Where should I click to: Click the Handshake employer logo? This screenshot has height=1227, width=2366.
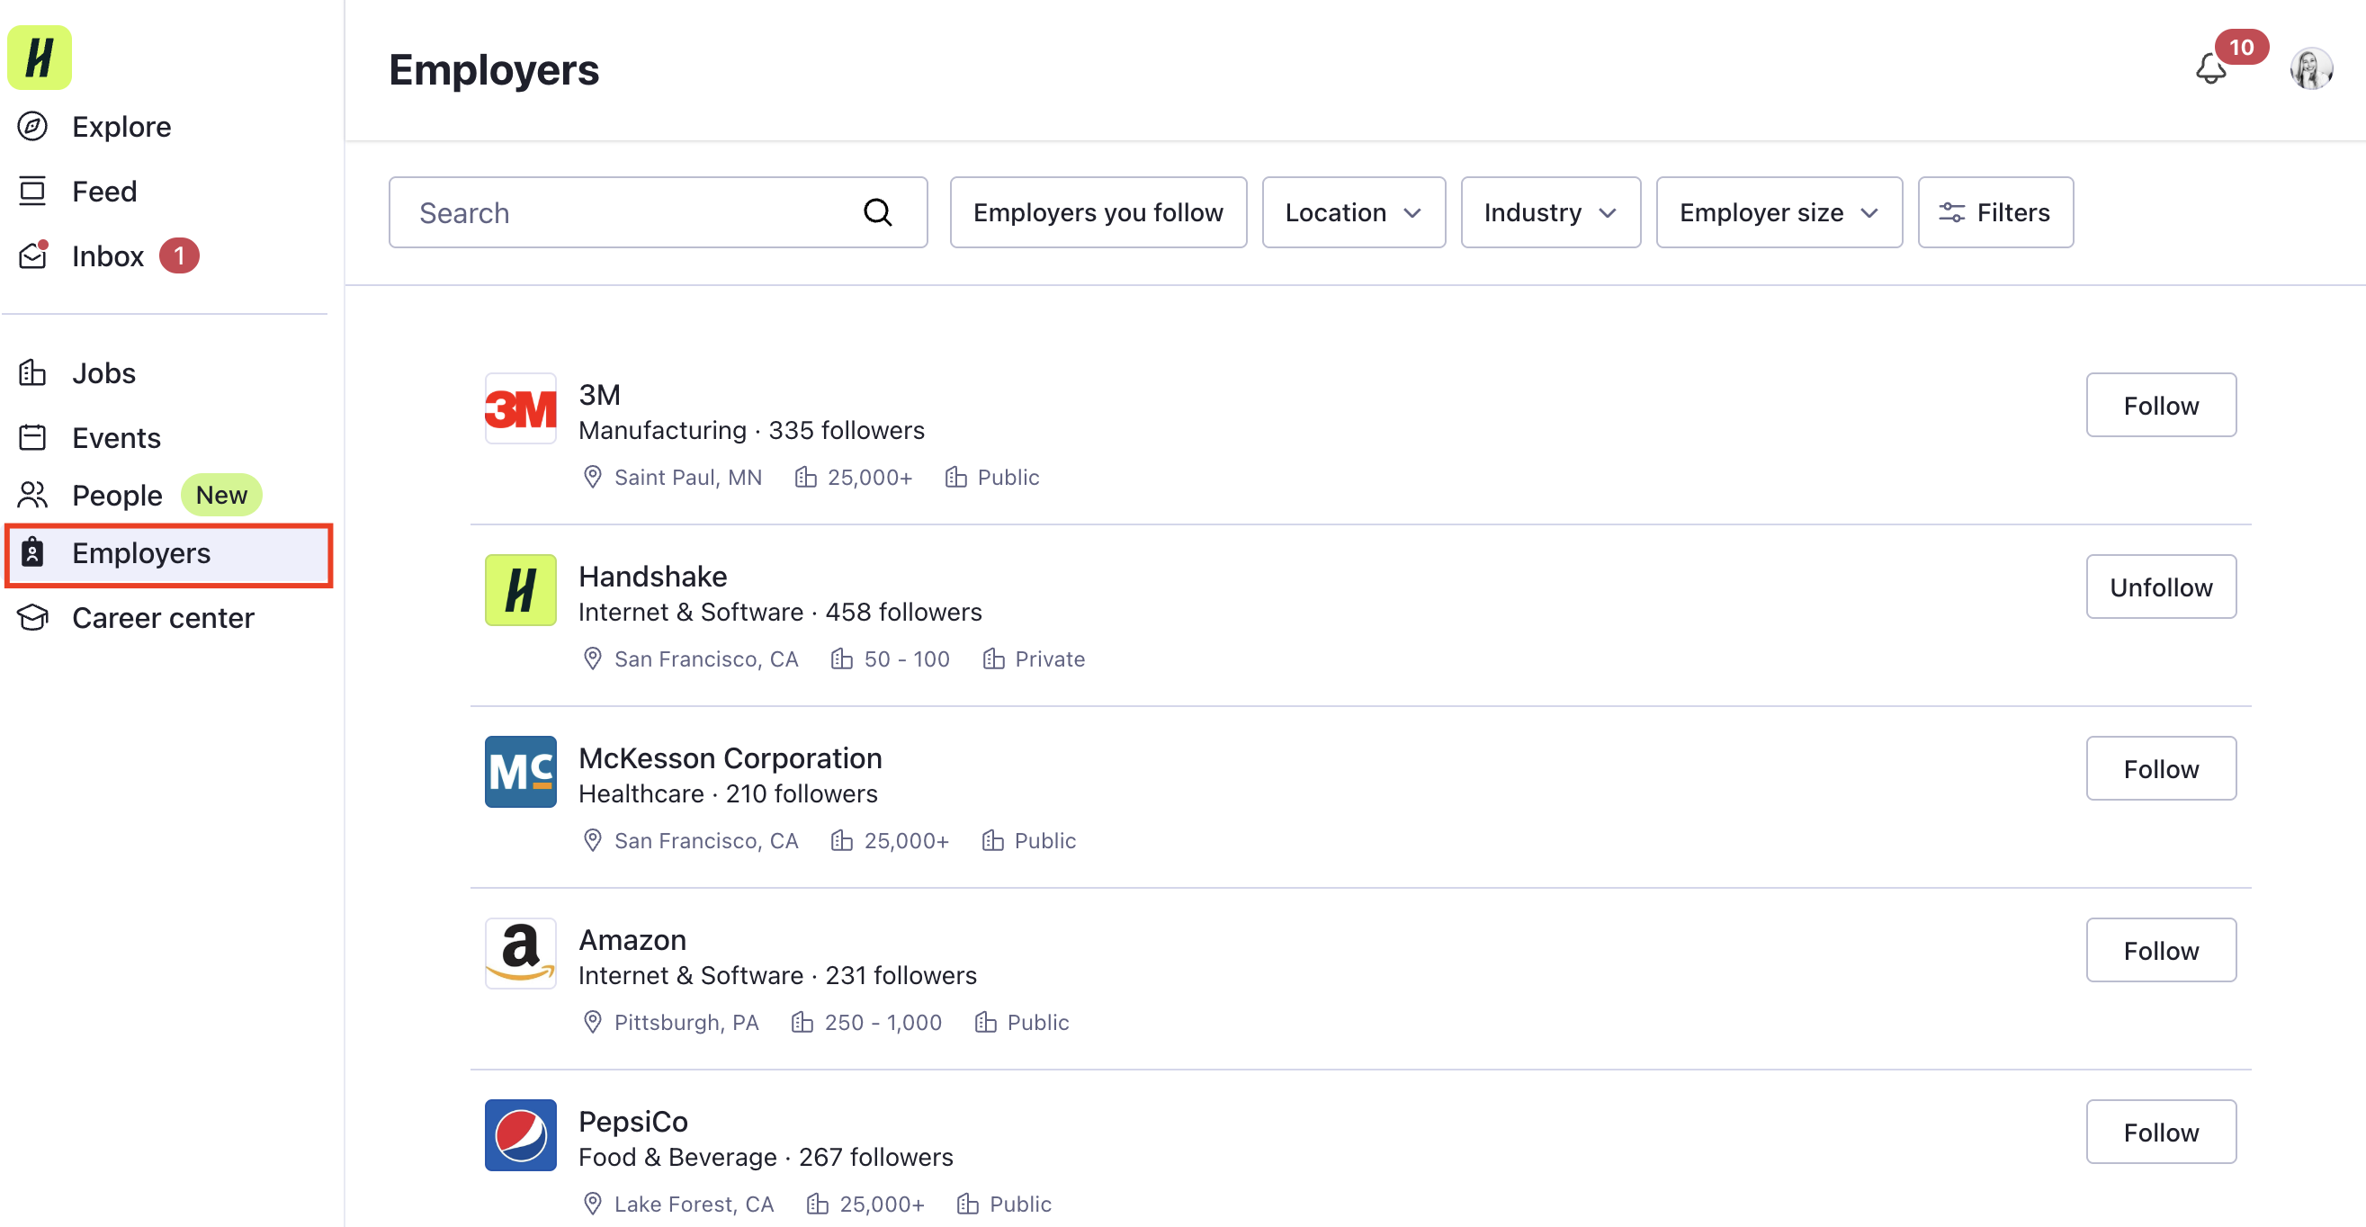[521, 590]
